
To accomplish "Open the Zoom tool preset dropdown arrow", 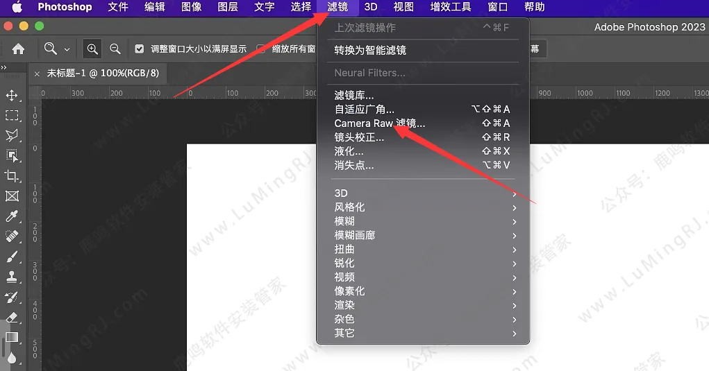I will click(67, 49).
